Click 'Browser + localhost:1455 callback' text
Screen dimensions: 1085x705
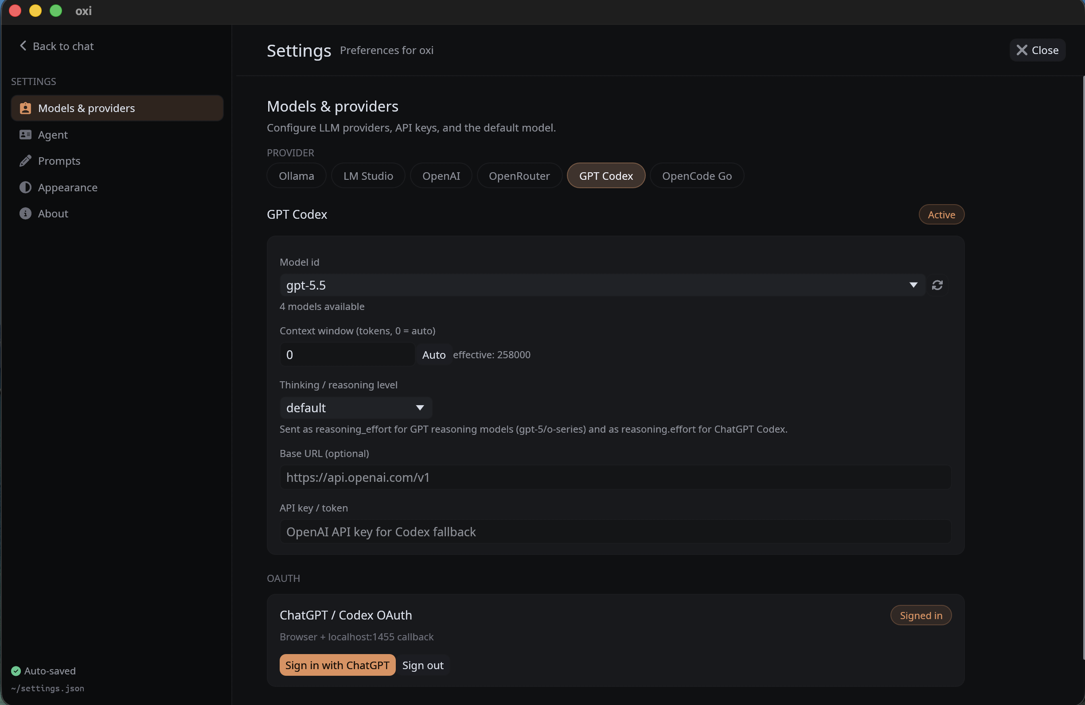356,637
